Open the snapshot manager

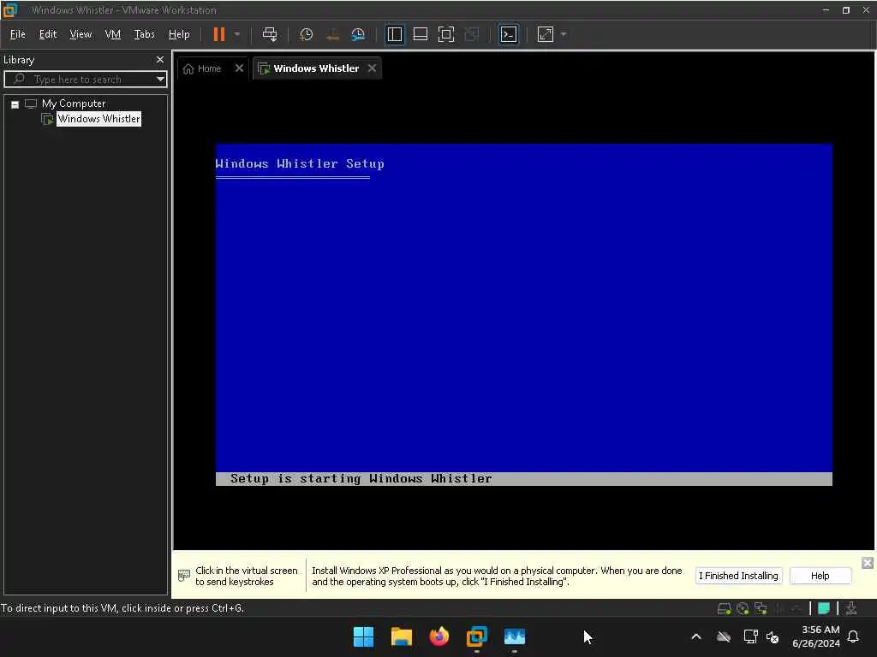click(x=358, y=34)
